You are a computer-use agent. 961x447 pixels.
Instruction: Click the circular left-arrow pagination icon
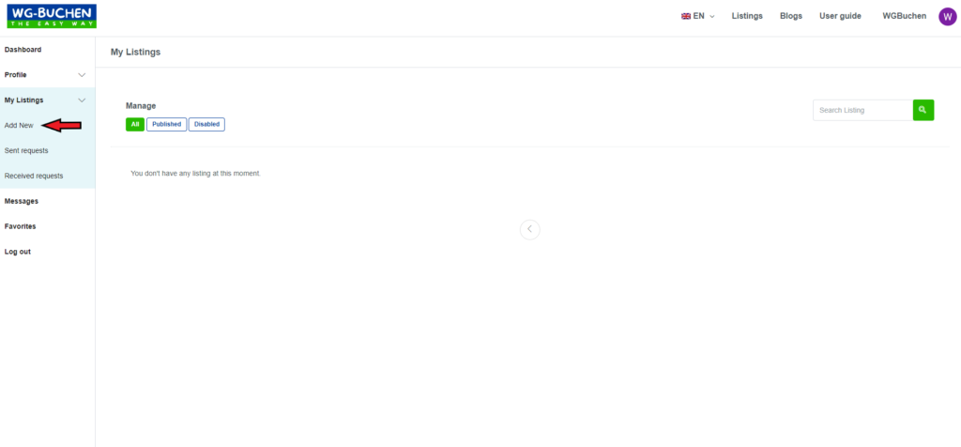(x=529, y=229)
